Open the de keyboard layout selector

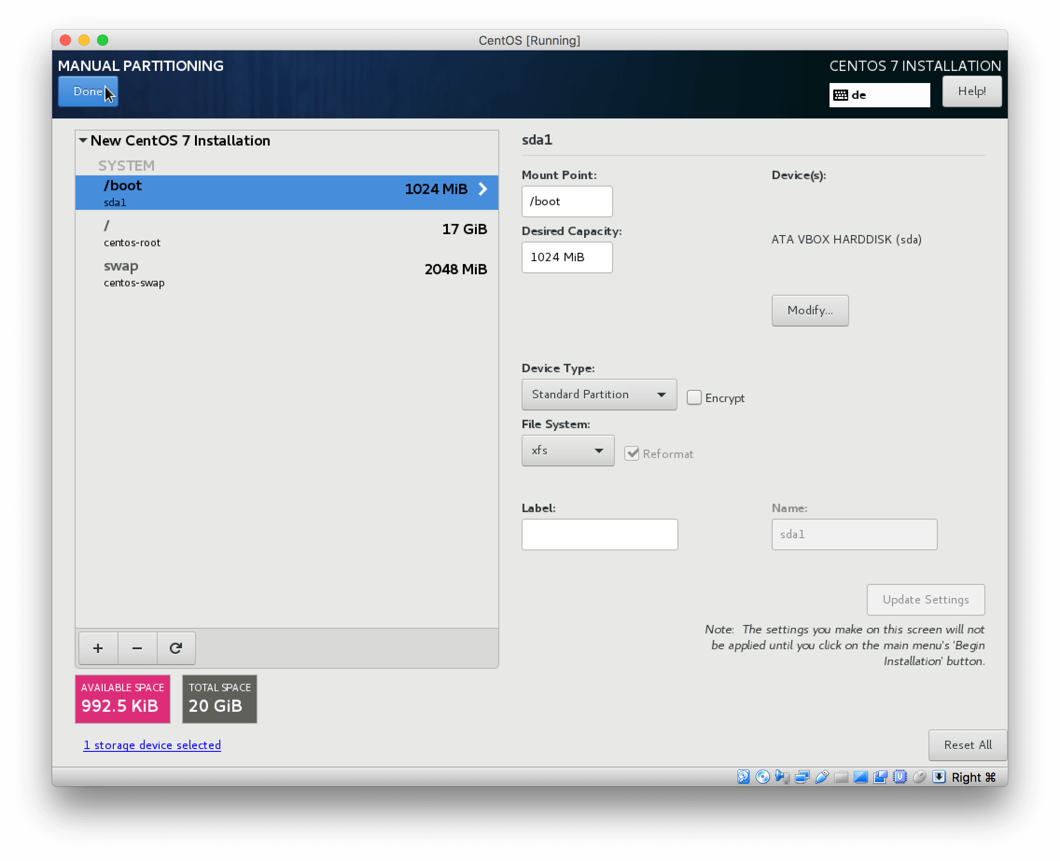pos(879,95)
